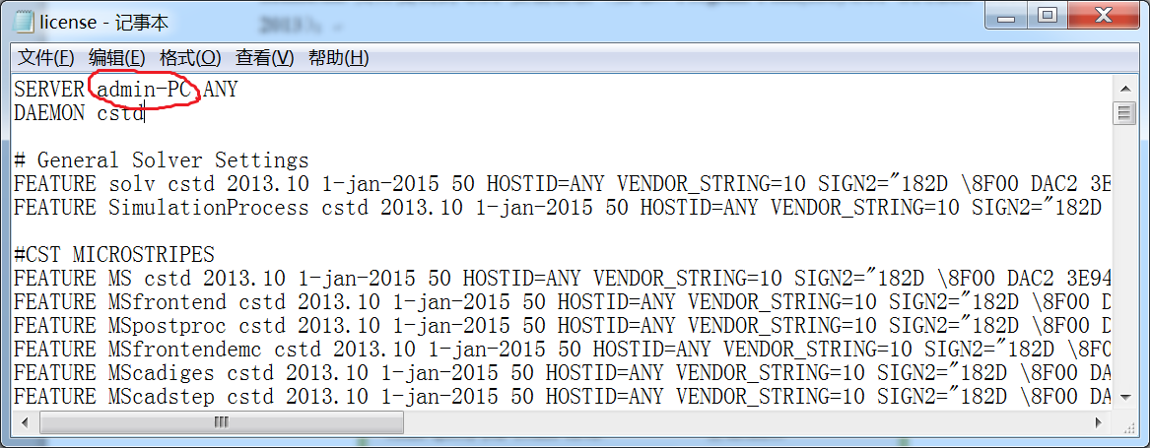The width and height of the screenshot is (1150, 448).
Task: Place cursor in DAEMON cstd line
Action: click(79, 113)
